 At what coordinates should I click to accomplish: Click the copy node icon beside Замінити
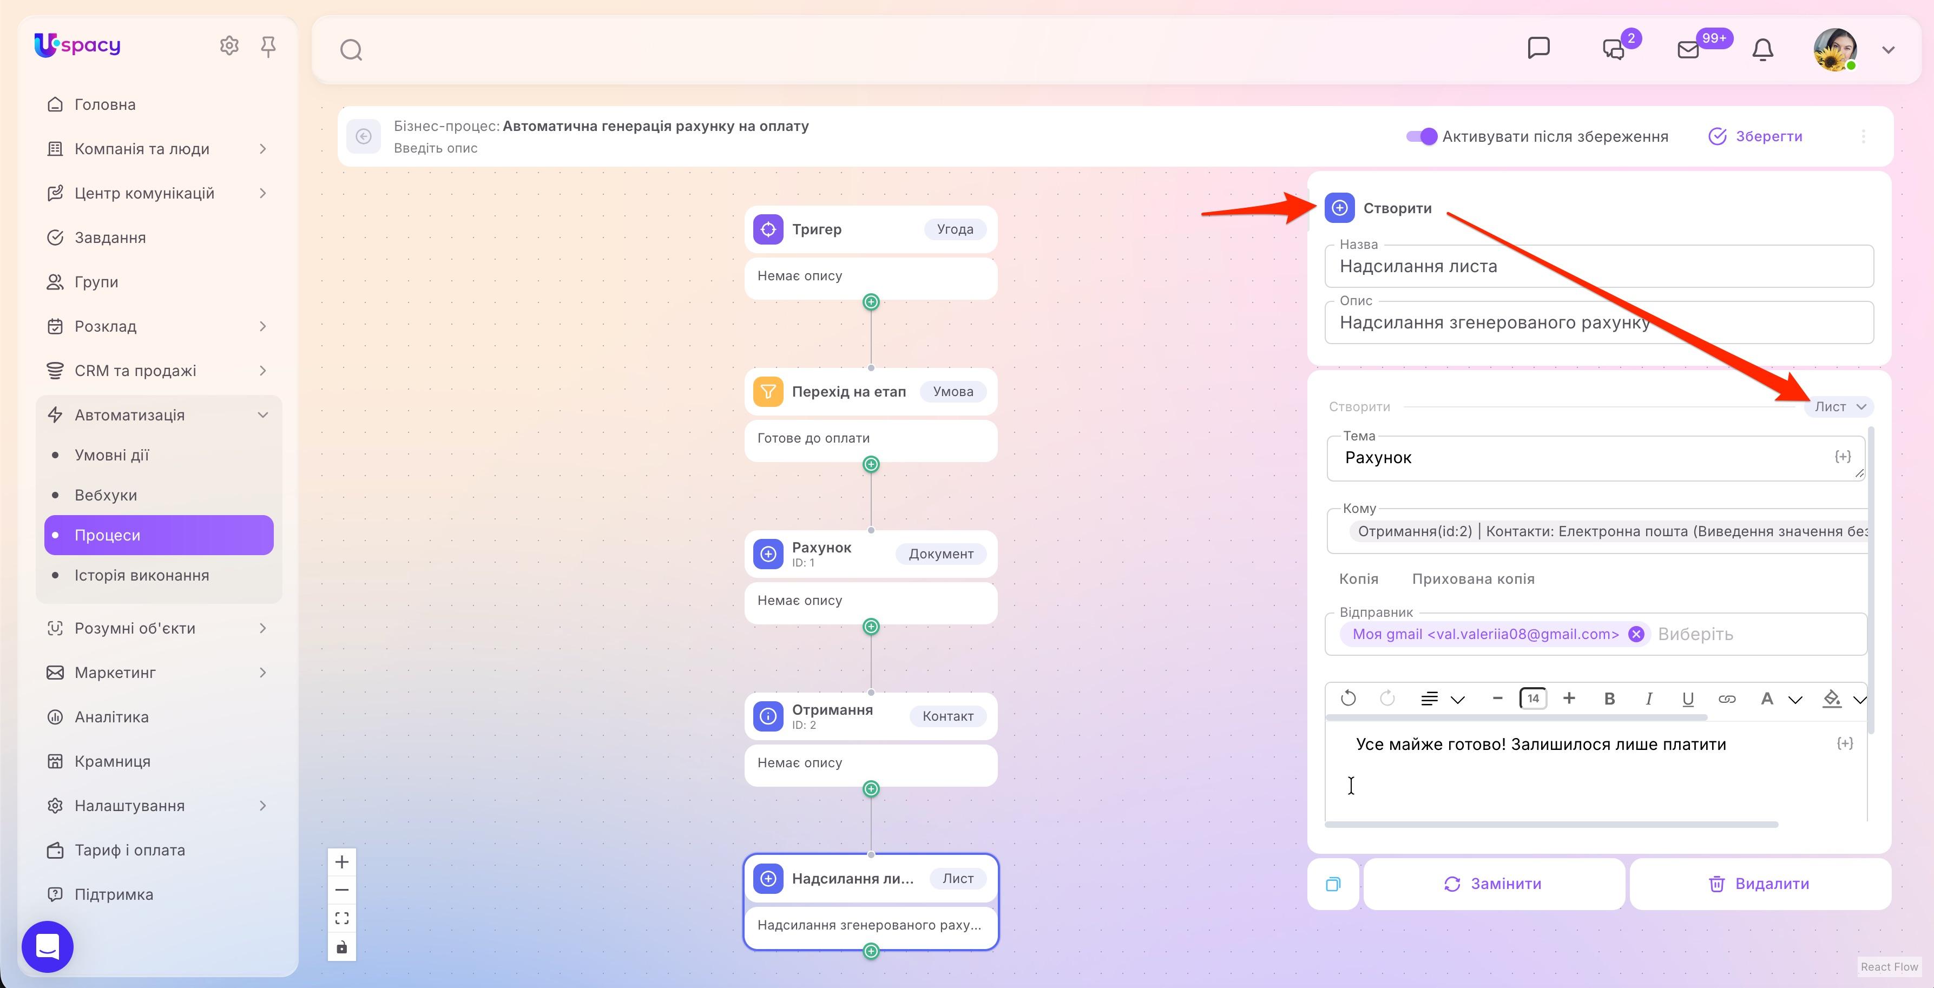(x=1333, y=884)
